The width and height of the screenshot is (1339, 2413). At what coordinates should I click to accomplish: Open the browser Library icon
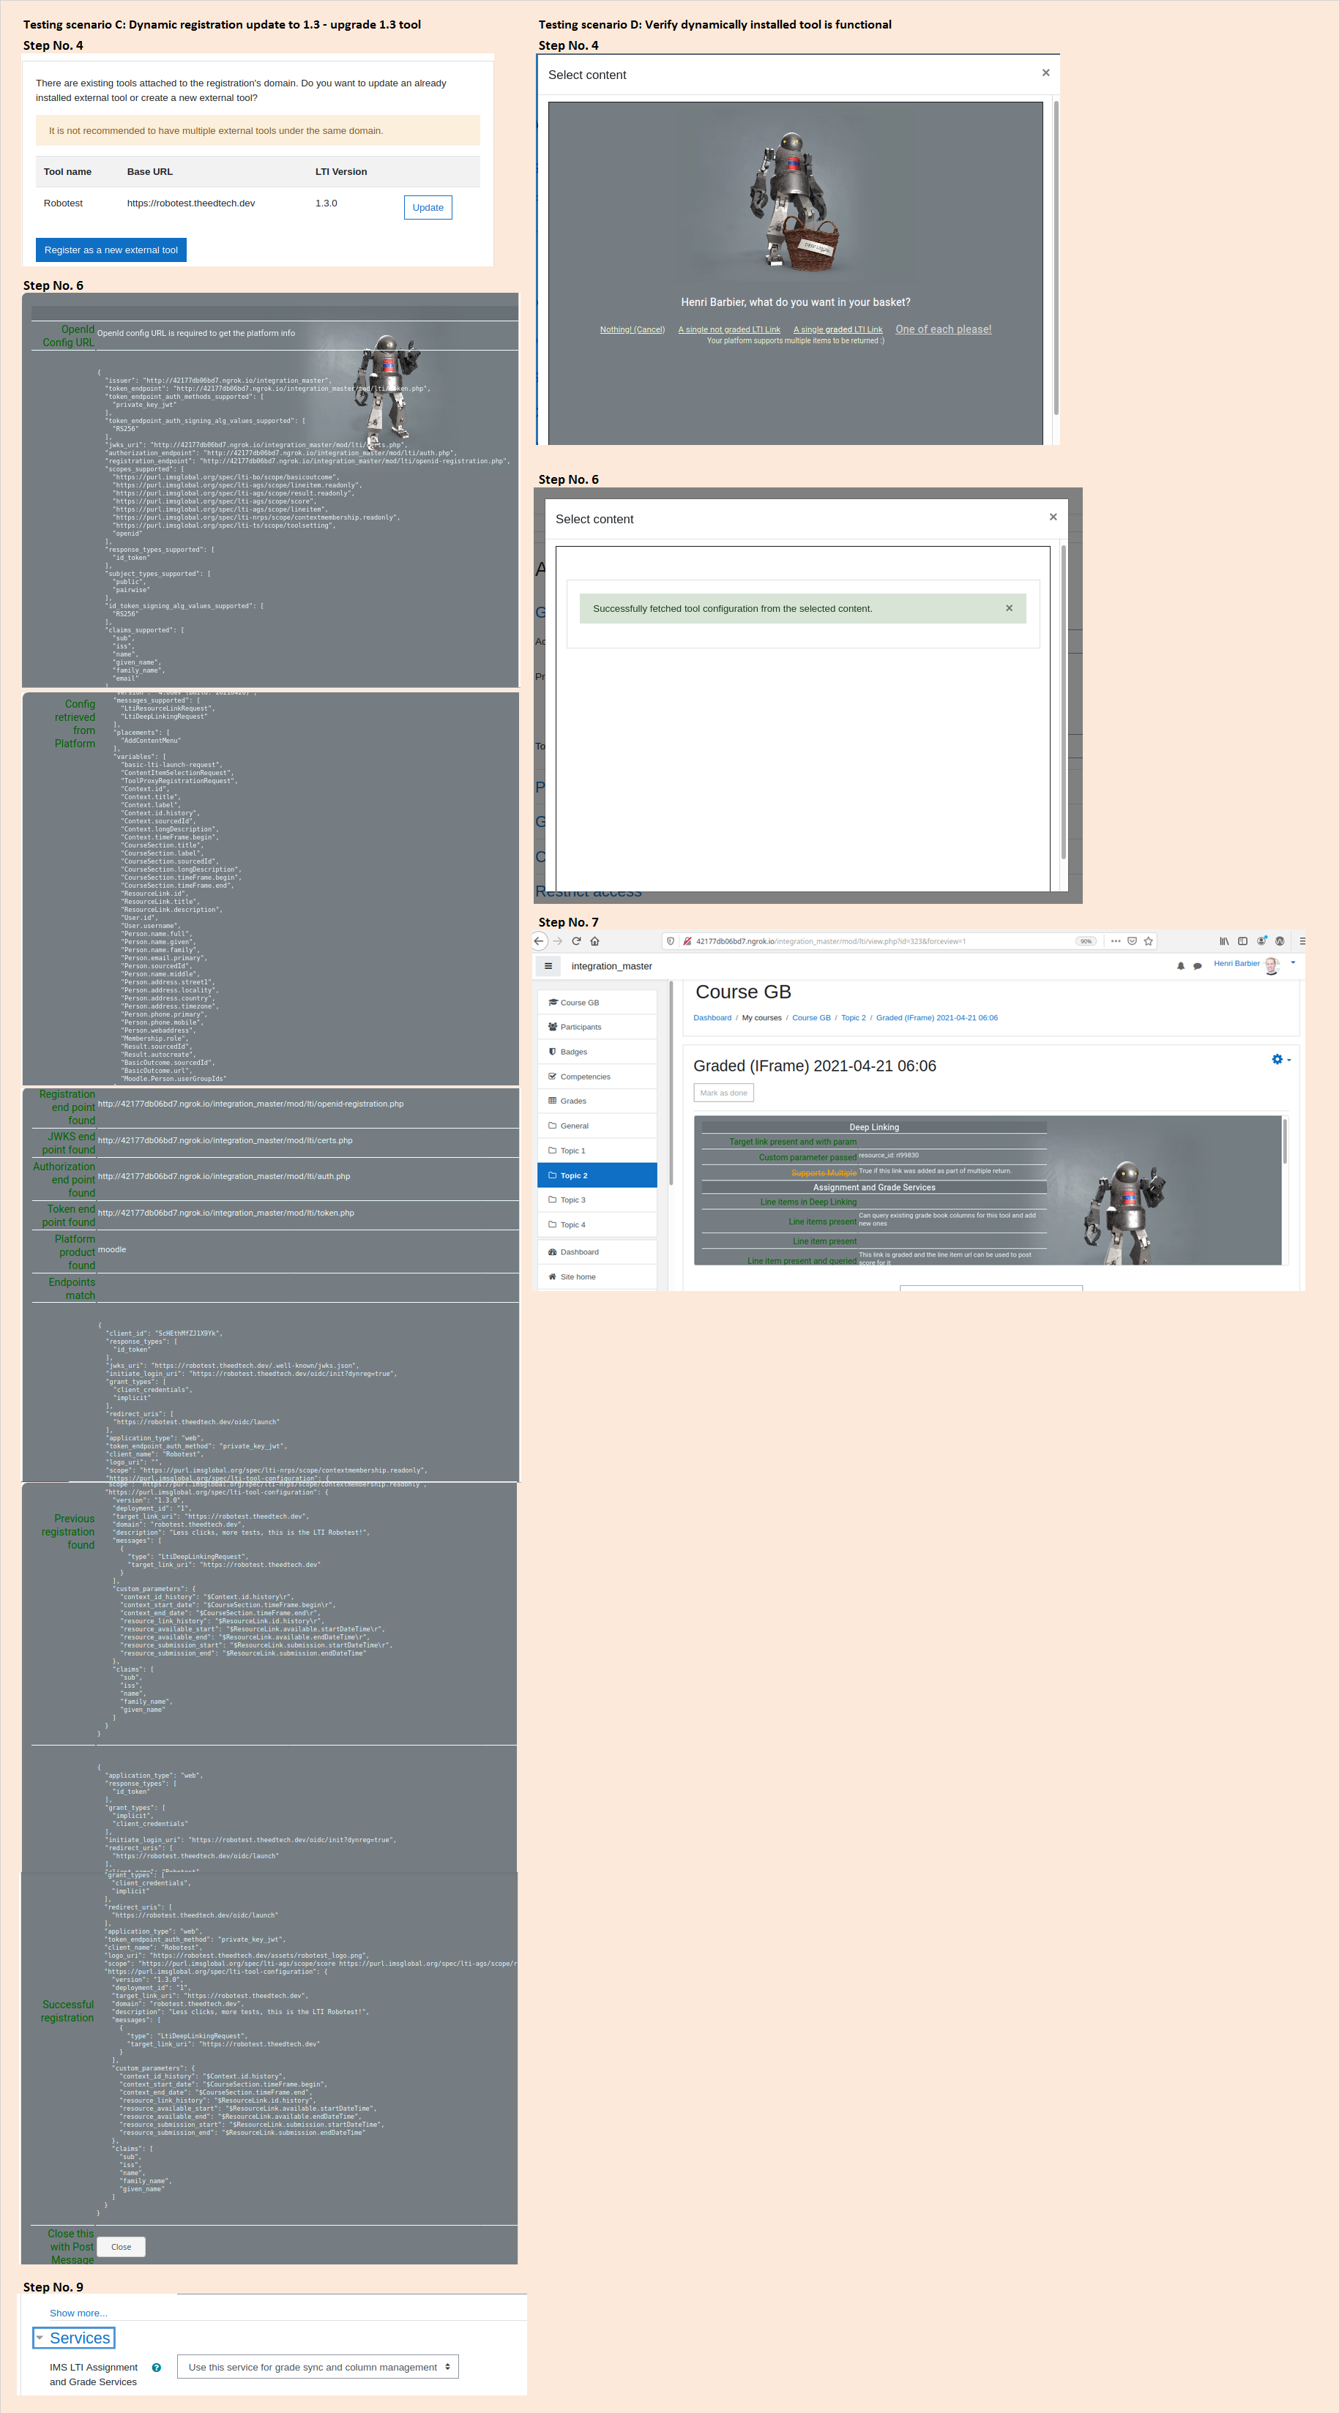pyautogui.click(x=1224, y=941)
